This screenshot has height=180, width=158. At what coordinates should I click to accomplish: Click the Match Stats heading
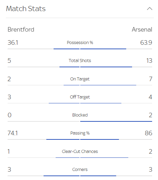(26, 9)
